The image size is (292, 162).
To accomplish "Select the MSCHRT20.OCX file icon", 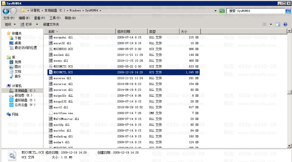I will 51,49.
